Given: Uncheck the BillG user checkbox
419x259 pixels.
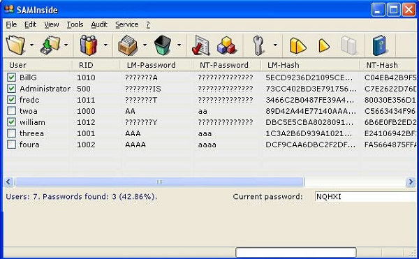Looking at the screenshot, I should (11, 77).
